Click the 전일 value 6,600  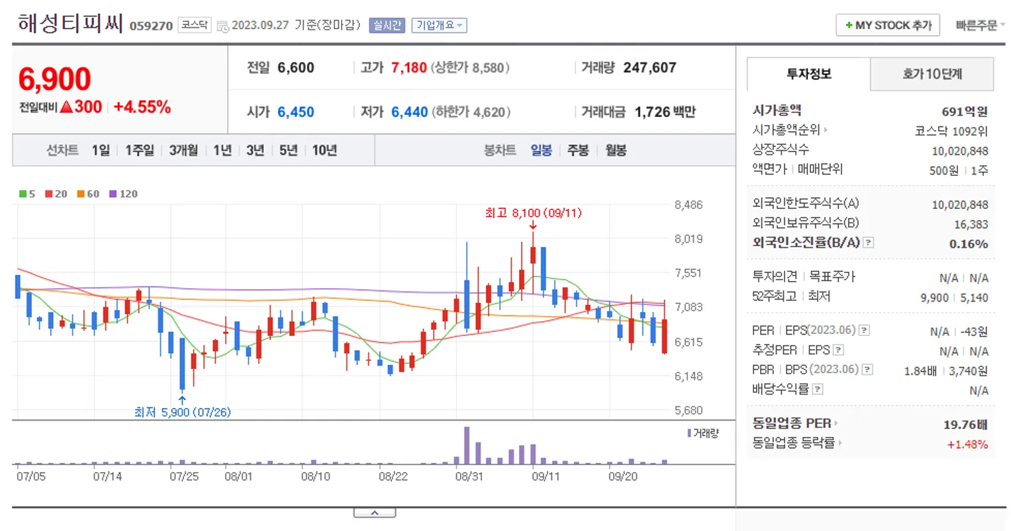coord(296,67)
